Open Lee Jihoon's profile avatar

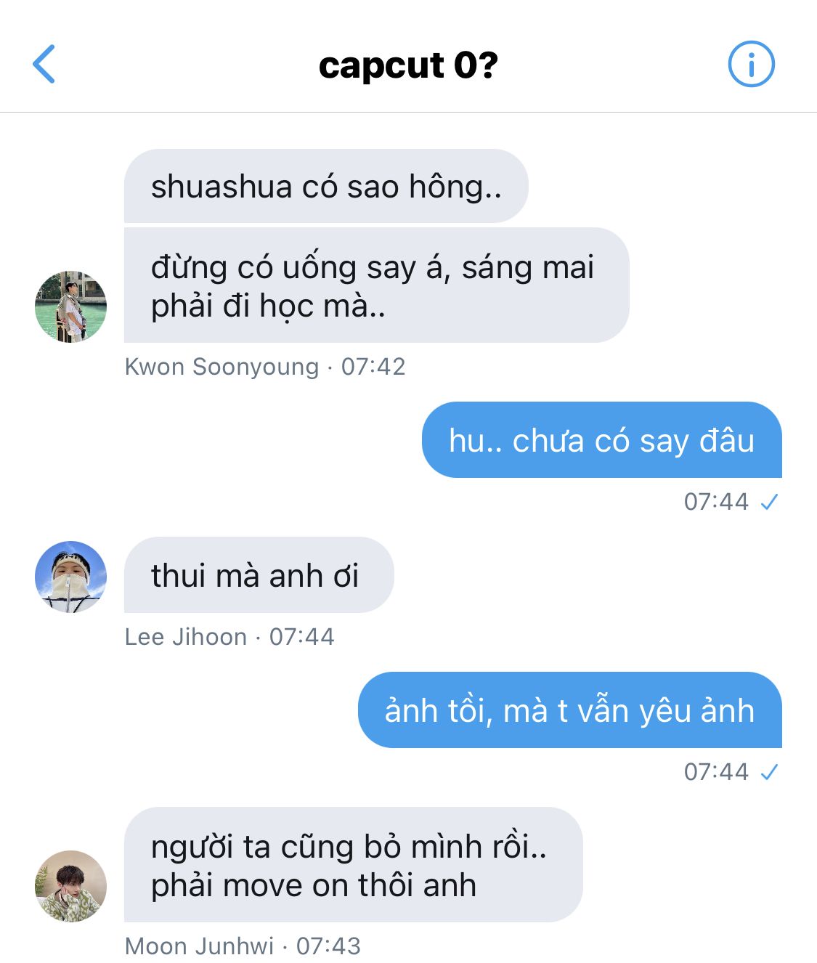pyautogui.click(x=70, y=577)
